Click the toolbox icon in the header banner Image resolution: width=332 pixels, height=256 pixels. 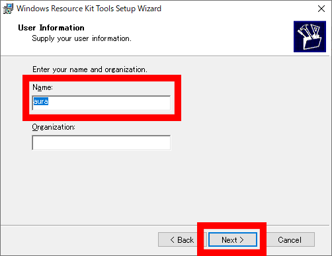point(310,36)
